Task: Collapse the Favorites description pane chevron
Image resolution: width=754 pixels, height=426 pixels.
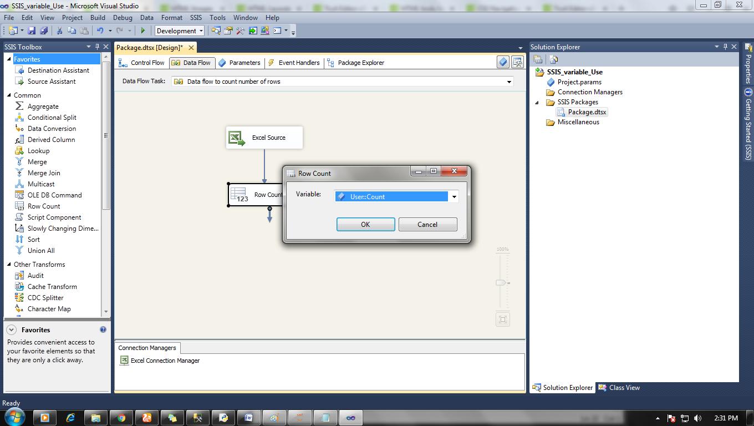Action: click(x=11, y=329)
